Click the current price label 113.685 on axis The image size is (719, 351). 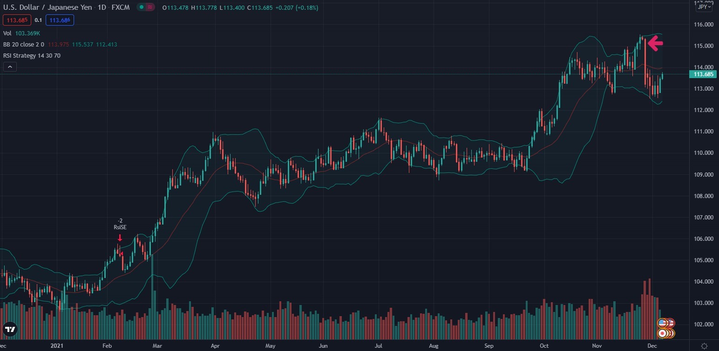[704, 74]
